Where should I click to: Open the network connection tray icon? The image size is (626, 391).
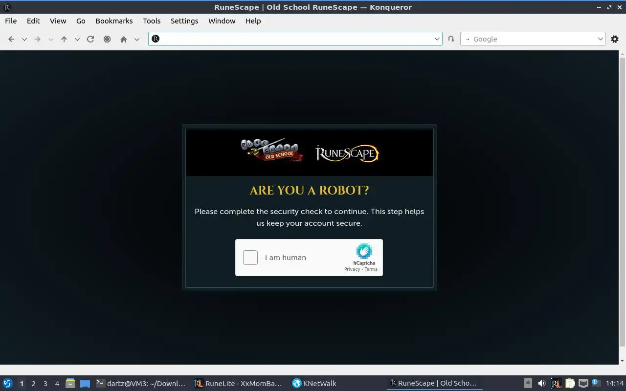[x=583, y=383]
